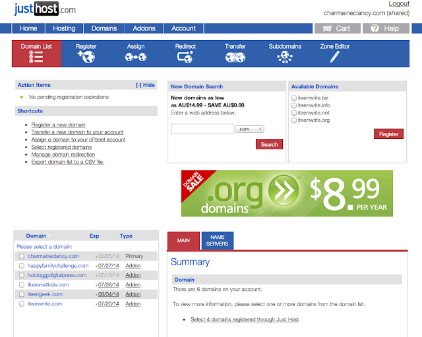422x337 pixels.
Task: Sort by the Type column header
Action: point(126,236)
